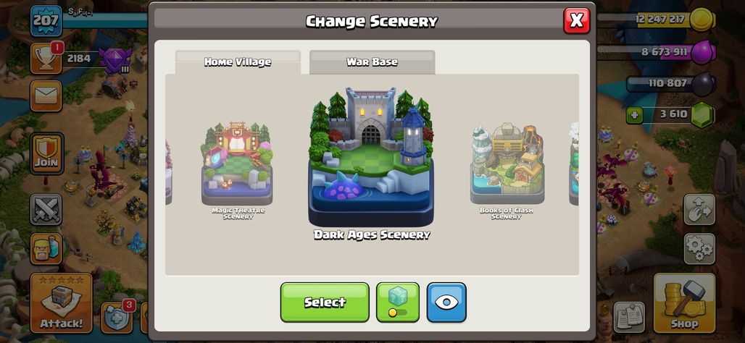Preview scenery with the eye button

pyautogui.click(x=446, y=302)
